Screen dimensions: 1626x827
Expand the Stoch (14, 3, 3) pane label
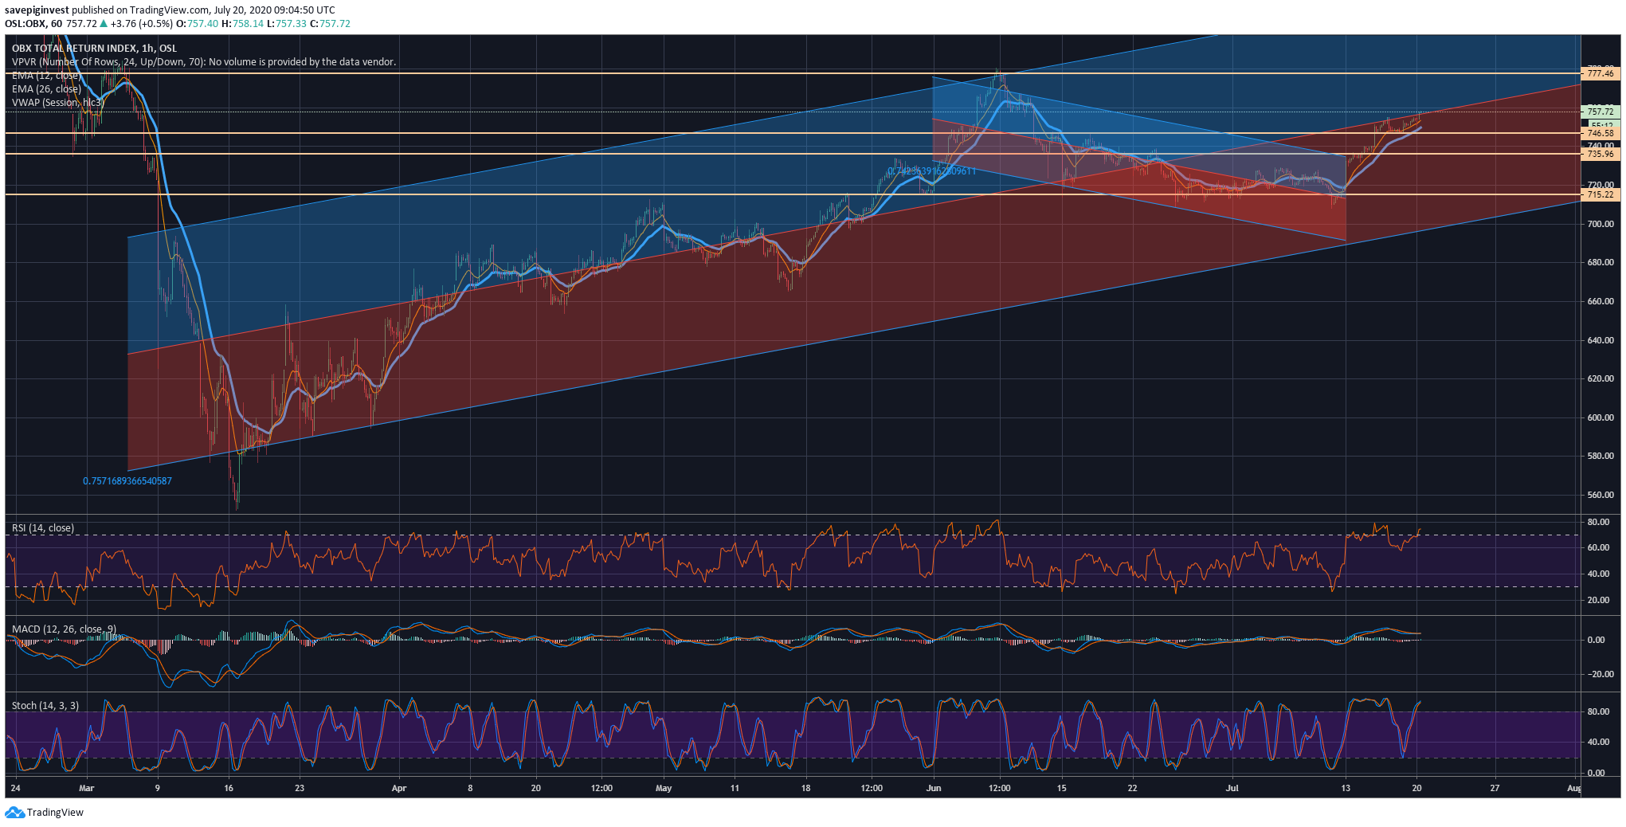(45, 706)
